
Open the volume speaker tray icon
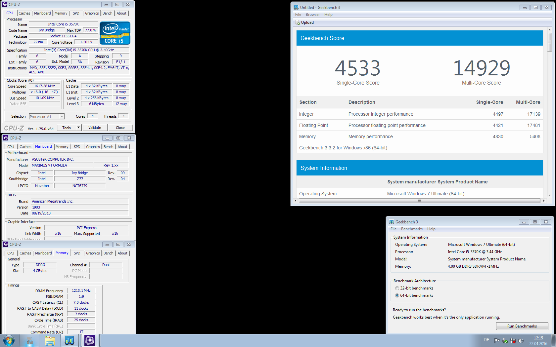tap(521, 341)
